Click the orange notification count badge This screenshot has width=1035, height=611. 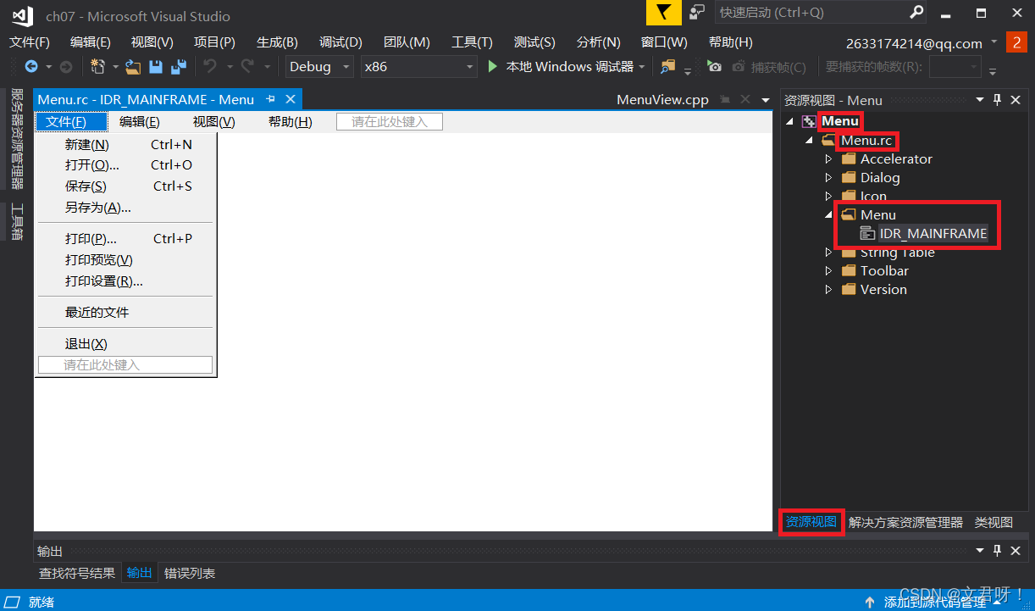tap(1016, 42)
